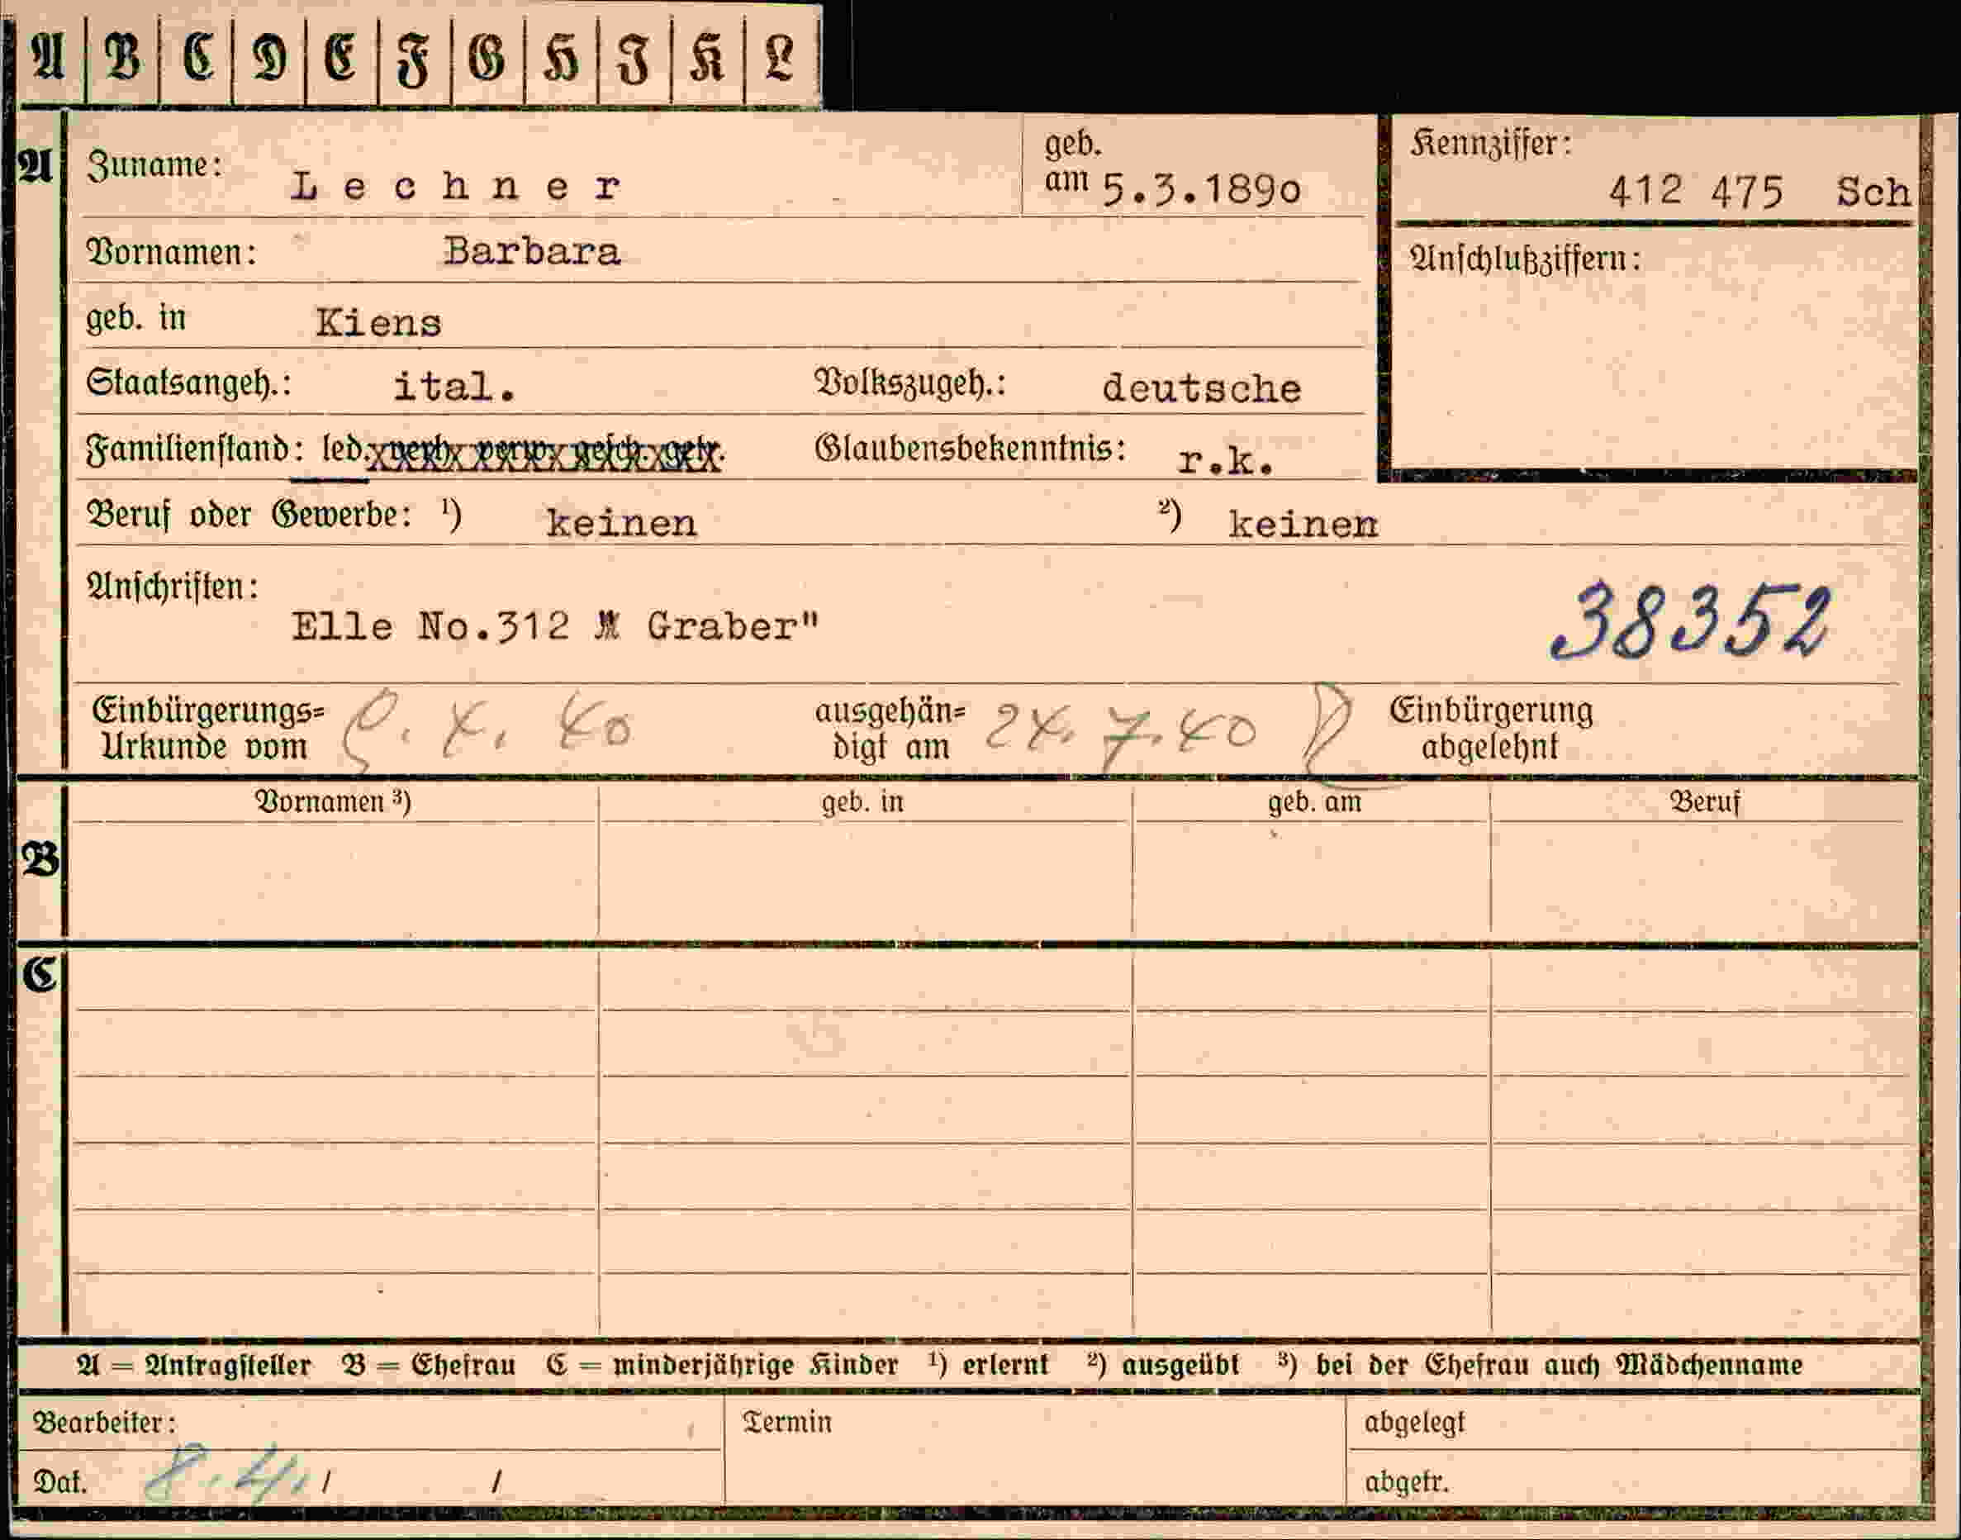This screenshot has width=1961, height=1540.
Task: Click the ausgehändigt am label
Action: [x=890, y=729]
